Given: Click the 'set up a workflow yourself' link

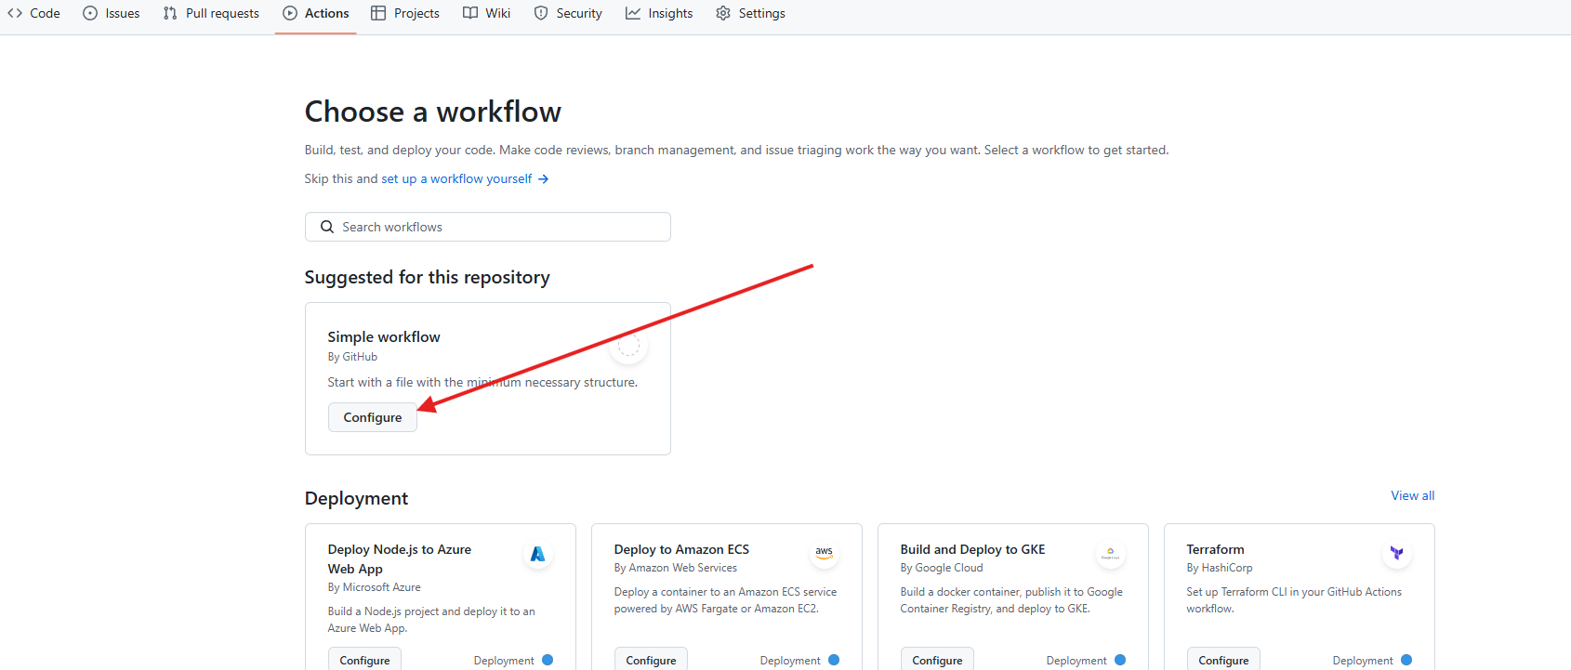Looking at the screenshot, I should tap(465, 178).
